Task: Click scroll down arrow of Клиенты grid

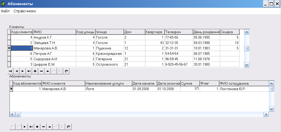Action: point(247,65)
